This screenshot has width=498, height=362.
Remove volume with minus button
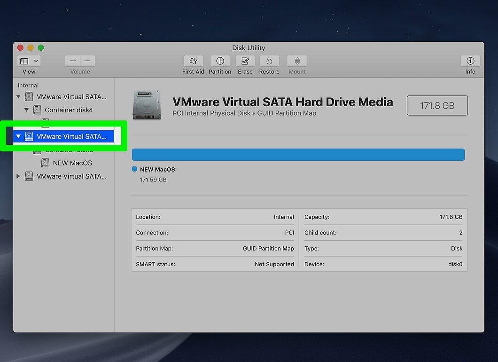pyautogui.click(x=88, y=61)
